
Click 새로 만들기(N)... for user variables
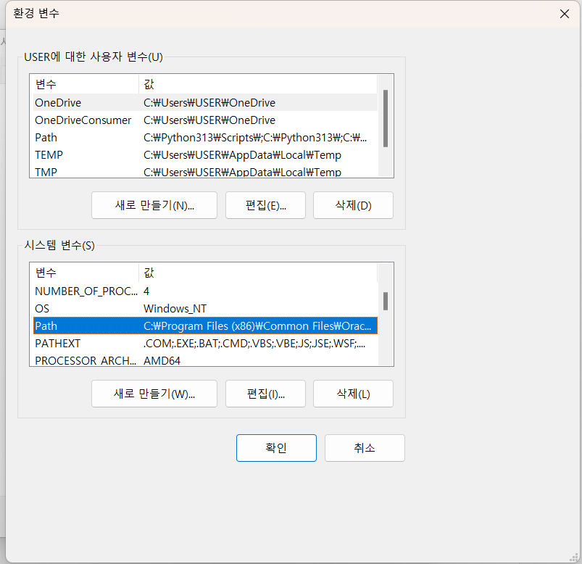click(x=154, y=205)
